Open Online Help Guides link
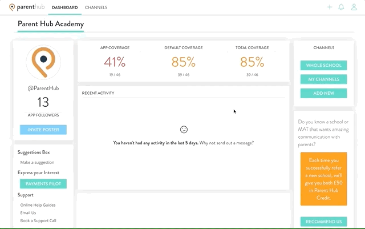365x229 pixels. click(38, 205)
